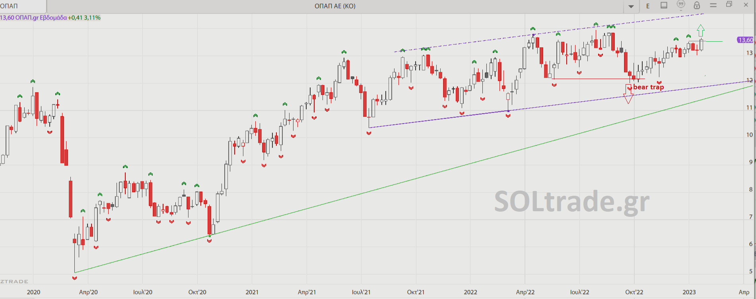The image size is (756, 299).
Task: Click the Απρ'20 date axis label
Action: (x=88, y=292)
